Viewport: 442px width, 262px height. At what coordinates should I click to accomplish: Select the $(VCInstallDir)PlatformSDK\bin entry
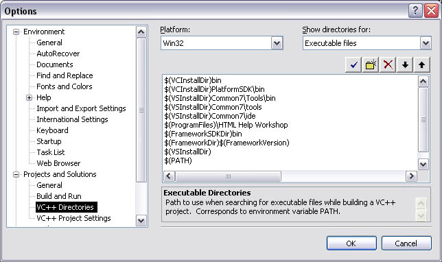214,89
